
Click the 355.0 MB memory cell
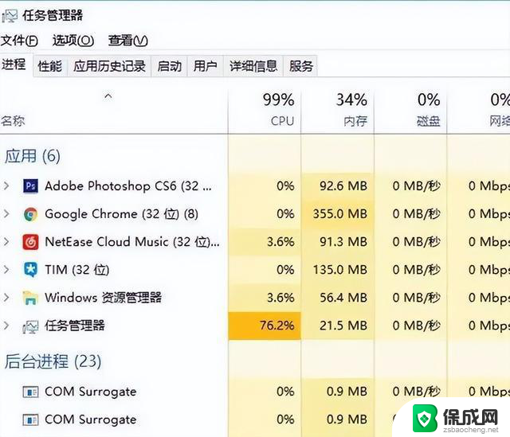[338, 214]
